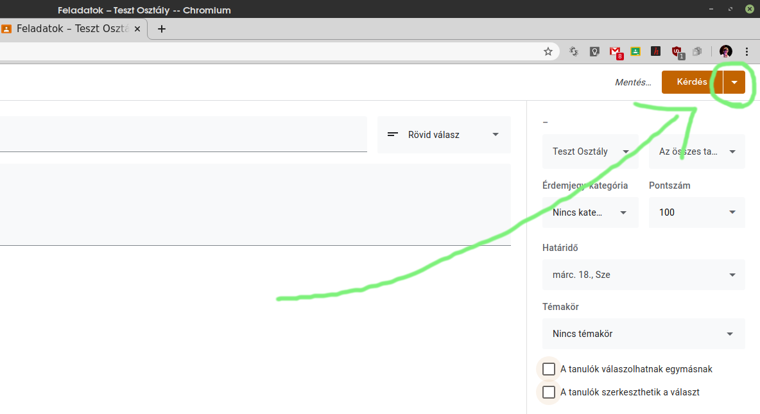Click the Határidő date field 'márc. 18., Sze'
The width and height of the screenshot is (760, 414).
tap(643, 275)
